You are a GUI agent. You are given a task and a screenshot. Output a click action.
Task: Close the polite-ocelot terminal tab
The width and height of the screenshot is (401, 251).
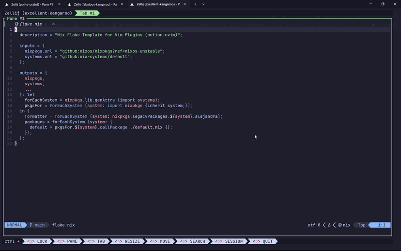click(60, 4)
